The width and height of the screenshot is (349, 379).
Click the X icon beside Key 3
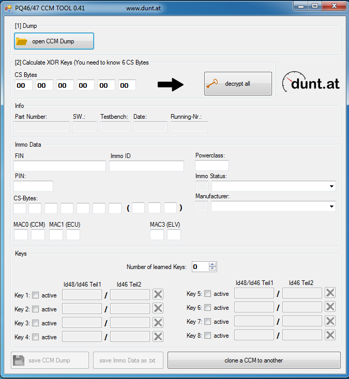[x=158, y=323]
